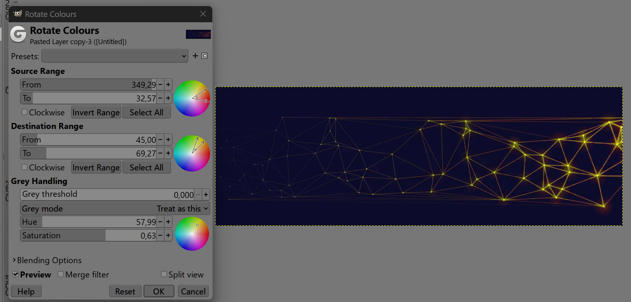Screen dimensions: 631x302
Task: Click the Destination Range To slider field
Action: pyautogui.click(x=88, y=153)
